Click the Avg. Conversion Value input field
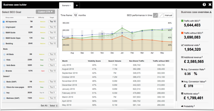The height and width of the screenshot is (111, 214). click(x=195, y=86)
